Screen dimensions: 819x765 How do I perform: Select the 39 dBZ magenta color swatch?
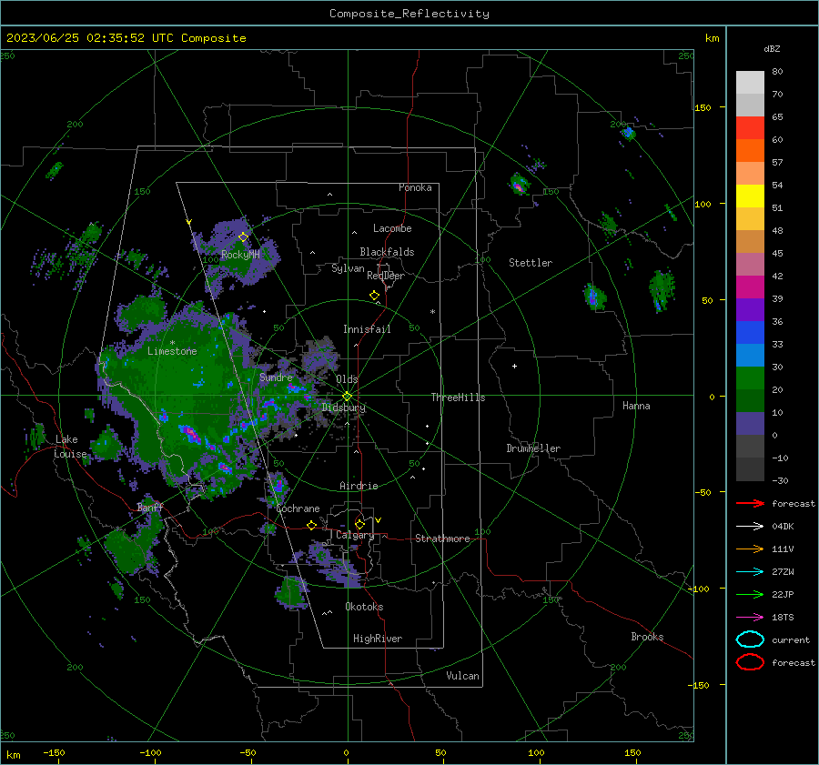click(750, 287)
